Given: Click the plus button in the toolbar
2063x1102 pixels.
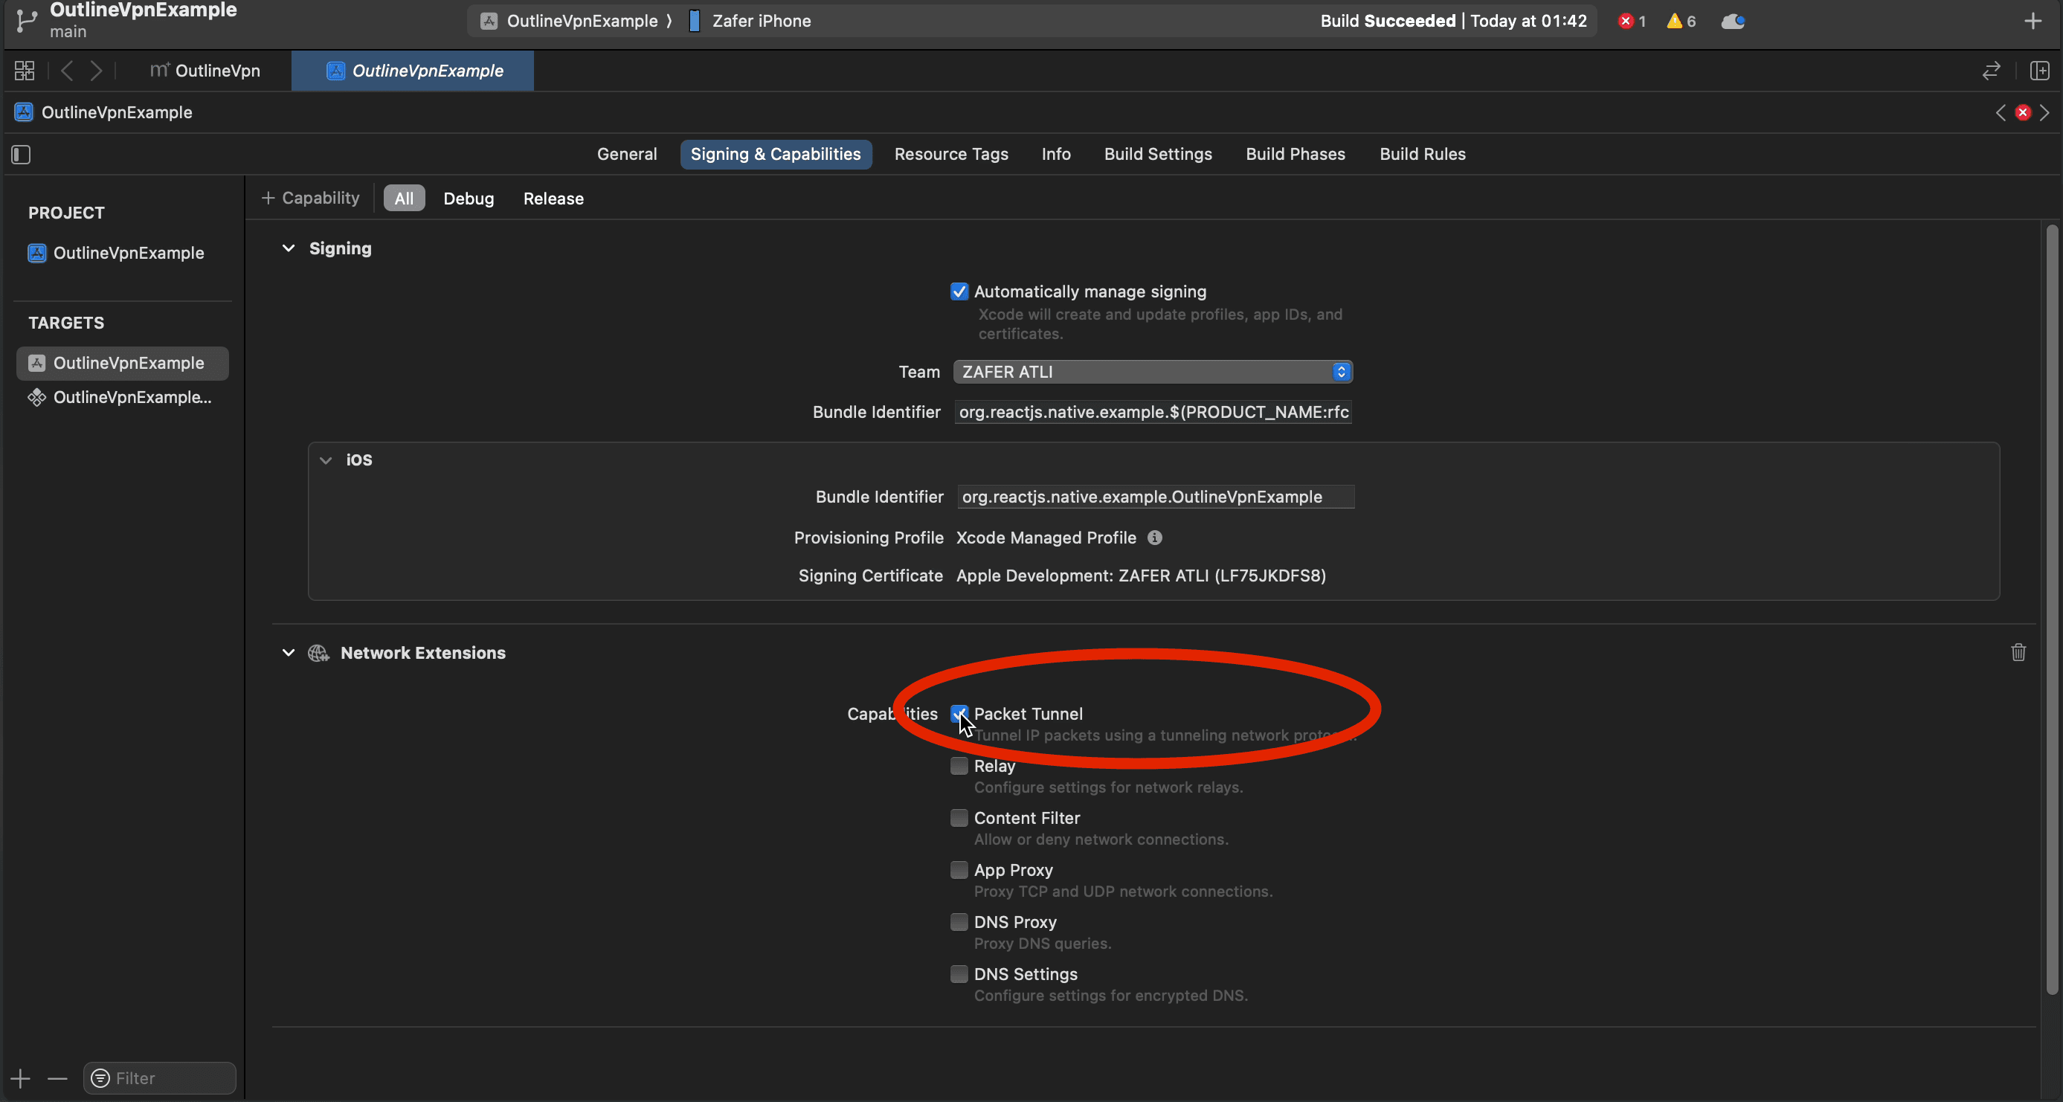Looking at the screenshot, I should [x=2033, y=21].
